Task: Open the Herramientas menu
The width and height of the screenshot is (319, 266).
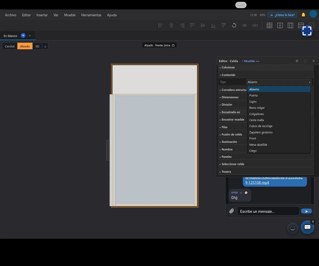Action: point(91,15)
